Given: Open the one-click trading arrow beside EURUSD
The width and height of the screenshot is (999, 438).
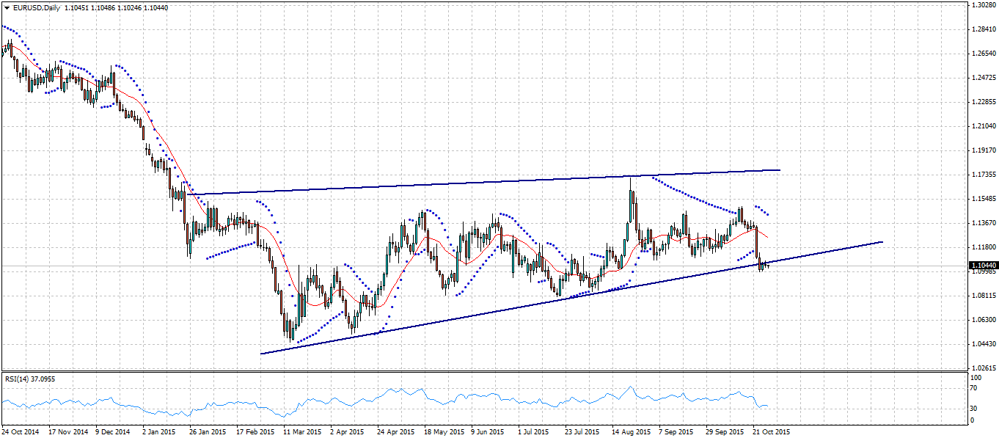Looking at the screenshot, I should click(6, 7).
